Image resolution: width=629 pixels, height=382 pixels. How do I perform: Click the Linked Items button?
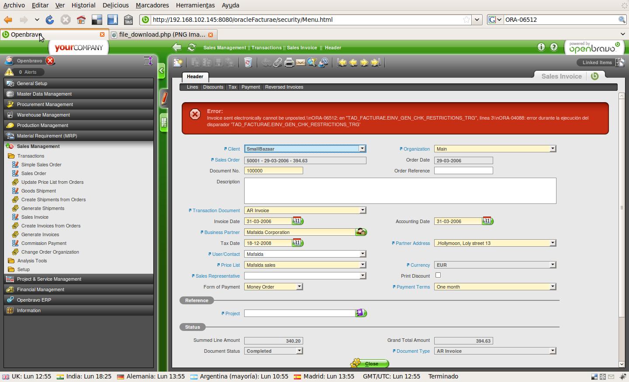click(597, 62)
